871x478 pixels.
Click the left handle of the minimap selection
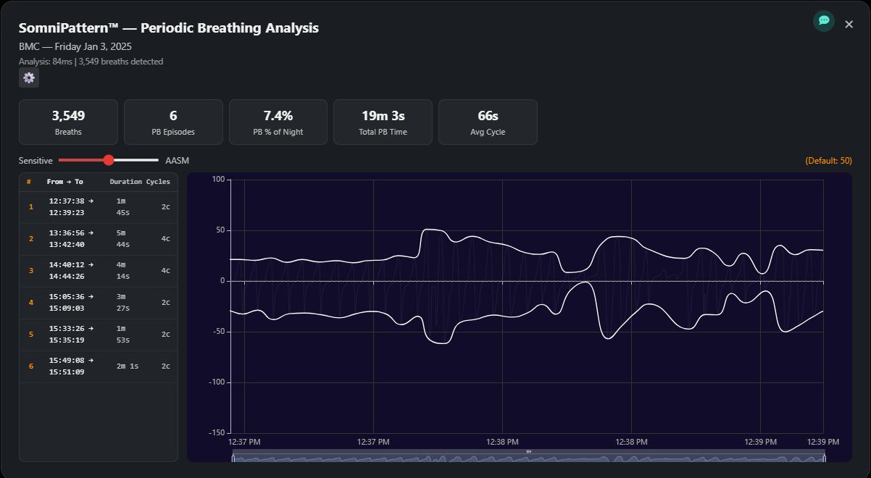[x=233, y=456]
